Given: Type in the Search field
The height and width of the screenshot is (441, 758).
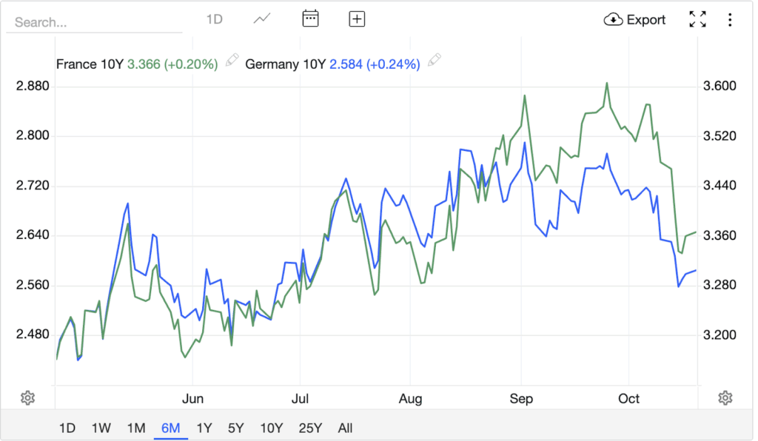Looking at the screenshot, I should point(94,22).
